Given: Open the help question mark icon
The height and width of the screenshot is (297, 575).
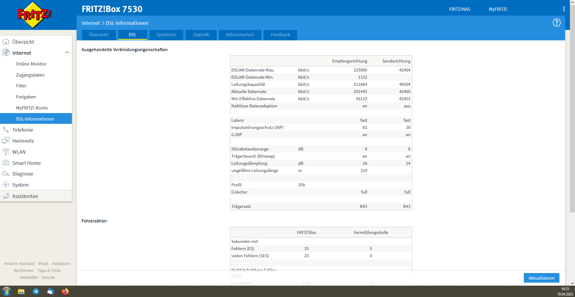Looking at the screenshot, I should (x=556, y=23).
